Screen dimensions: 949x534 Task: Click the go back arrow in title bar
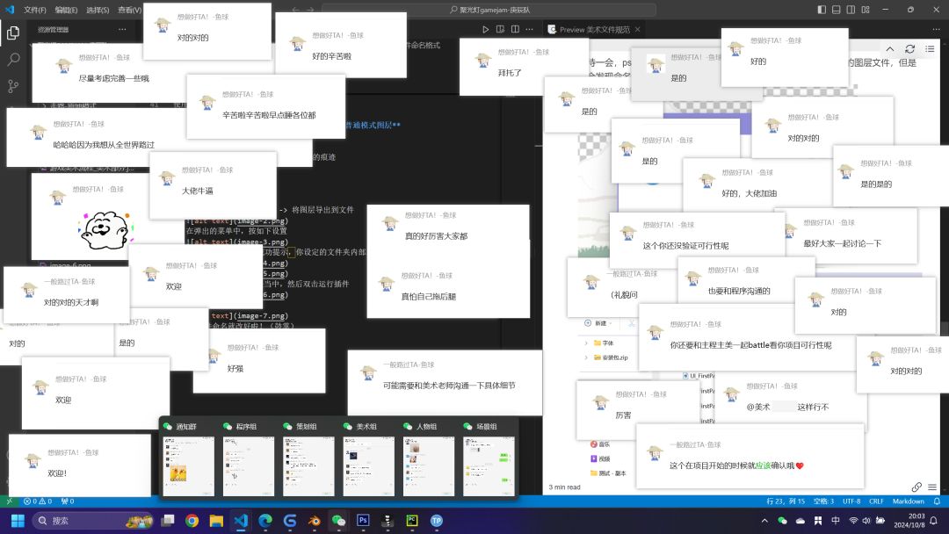point(295,10)
